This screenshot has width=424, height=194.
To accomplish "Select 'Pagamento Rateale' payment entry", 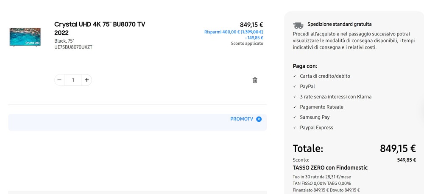I will pyautogui.click(x=321, y=107).
